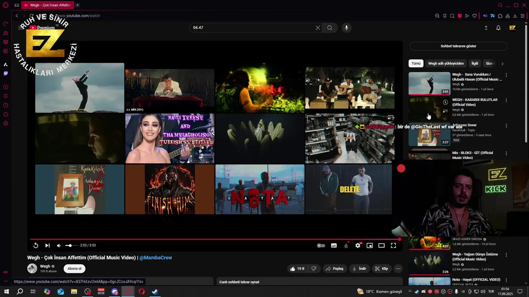Click Sohbet tekrarını göster button
Viewport: 529px width, 297px height.
tap(458, 46)
